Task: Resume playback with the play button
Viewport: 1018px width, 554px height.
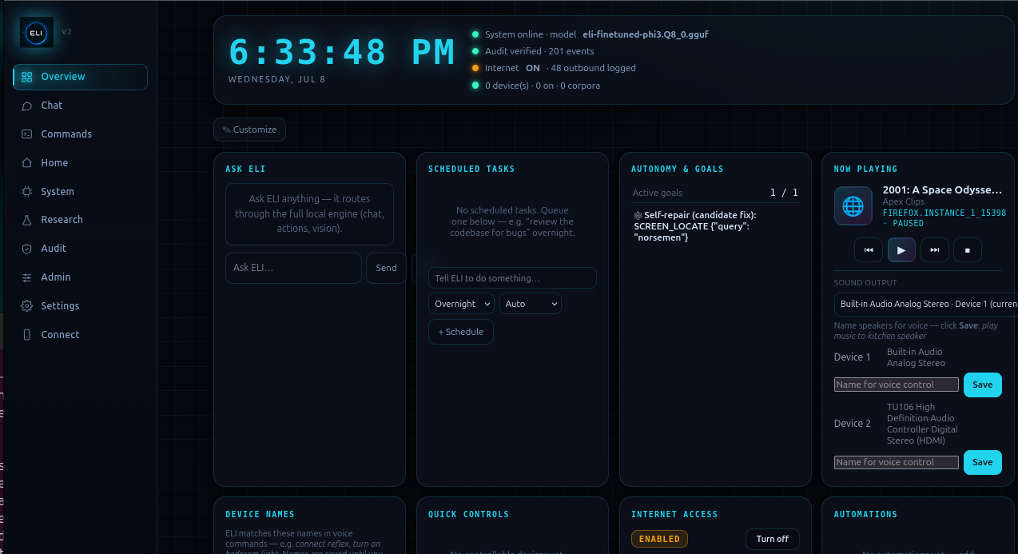Action: pyautogui.click(x=901, y=250)
